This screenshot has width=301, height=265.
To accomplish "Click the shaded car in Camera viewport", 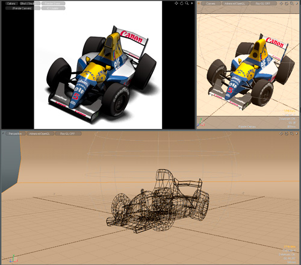I will [251, 72].
